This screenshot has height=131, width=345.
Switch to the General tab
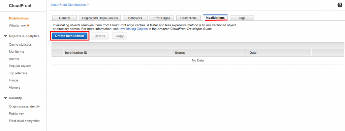[x=64, y=18]
